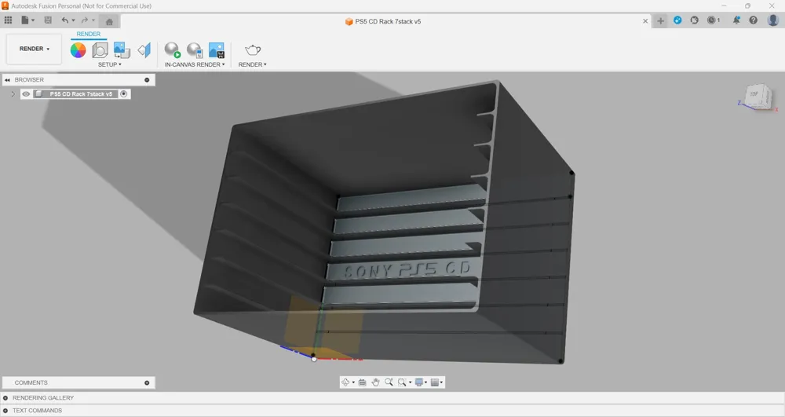Click the Decal tool icon

coord(144,50)
